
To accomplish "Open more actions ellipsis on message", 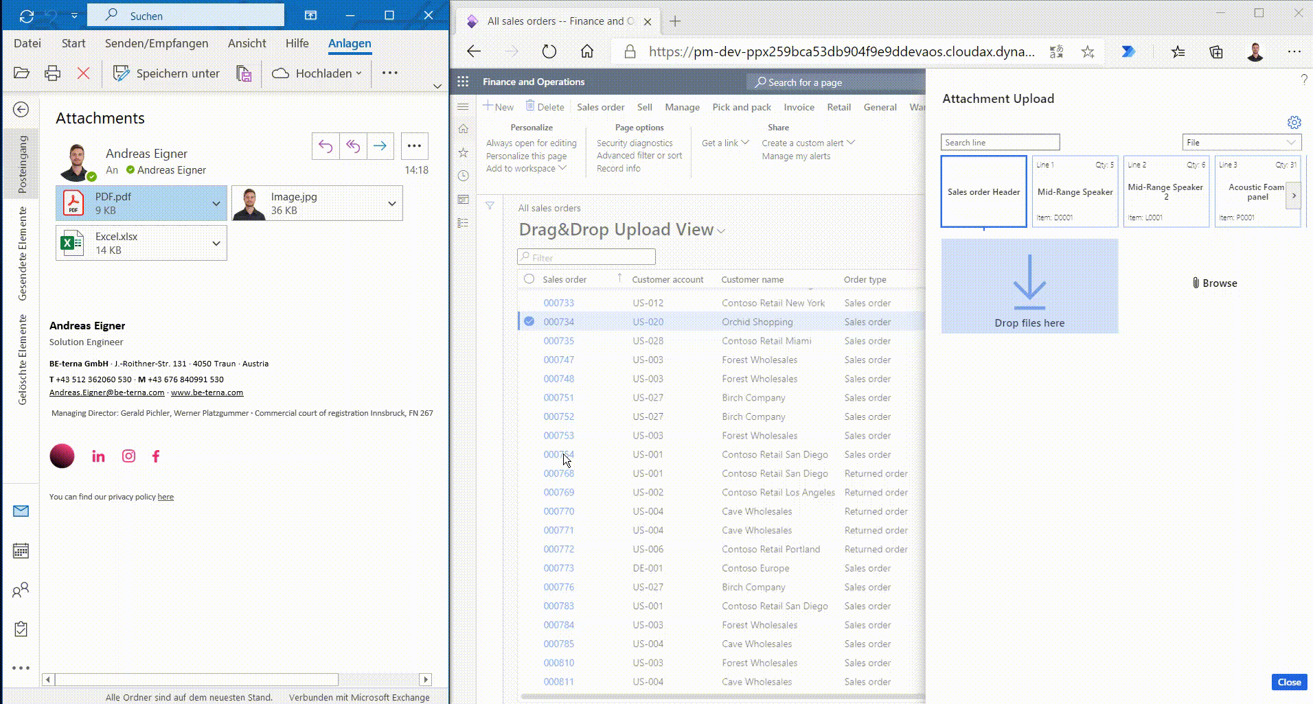I will pyautogui.click(x=414, y=146).
